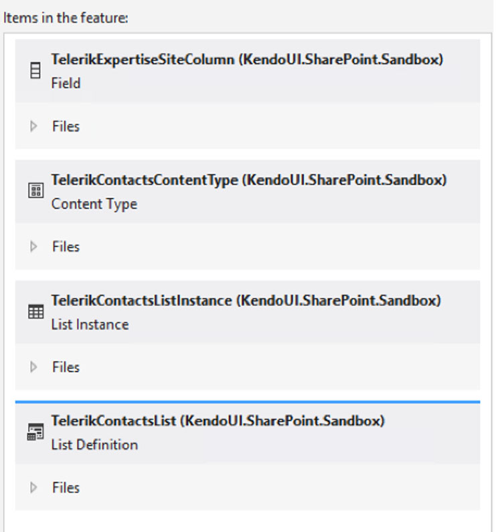Click the List Instance grid icon

click(35, 311)
